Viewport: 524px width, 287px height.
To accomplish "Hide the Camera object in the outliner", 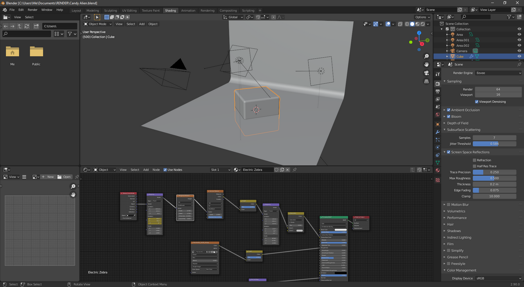I will pyautogui.click(x=519, y=51).
